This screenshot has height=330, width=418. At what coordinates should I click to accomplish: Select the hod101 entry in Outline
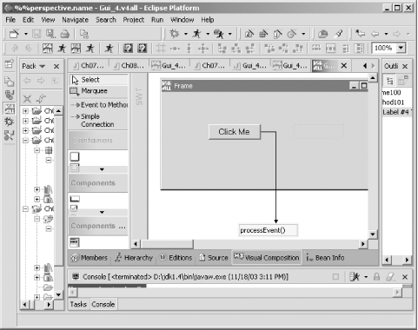pos(394,102)
